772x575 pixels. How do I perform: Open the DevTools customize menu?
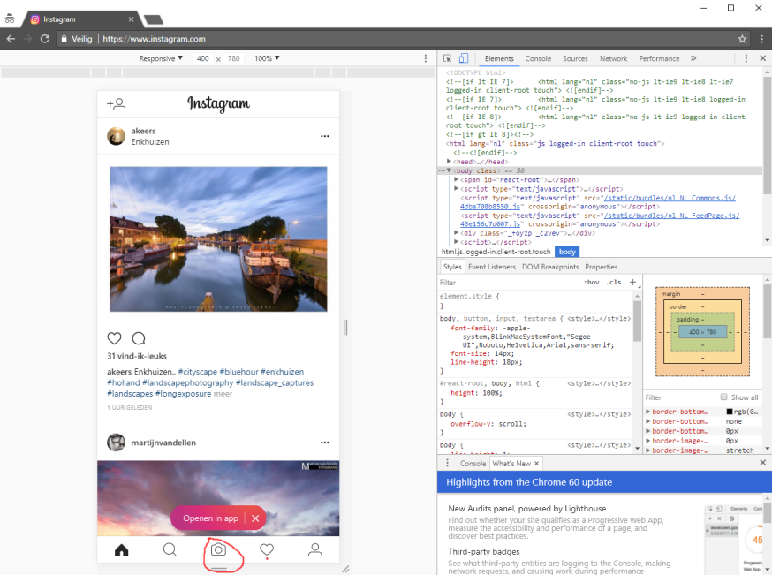pos(746,58)
